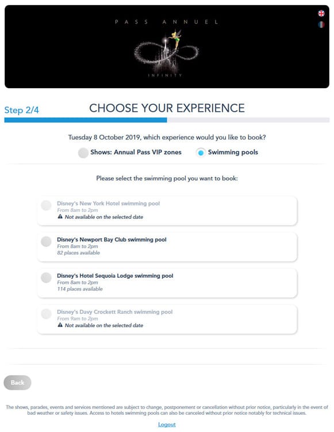Click the blue step progress bar
This screenshot has height=432, width=334.
86,120
